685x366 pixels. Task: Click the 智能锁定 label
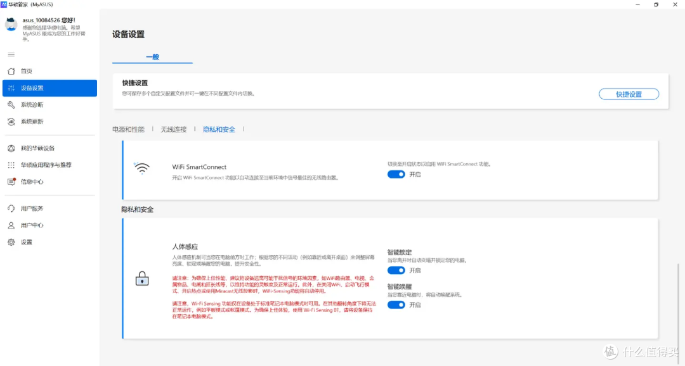point(400,253)
